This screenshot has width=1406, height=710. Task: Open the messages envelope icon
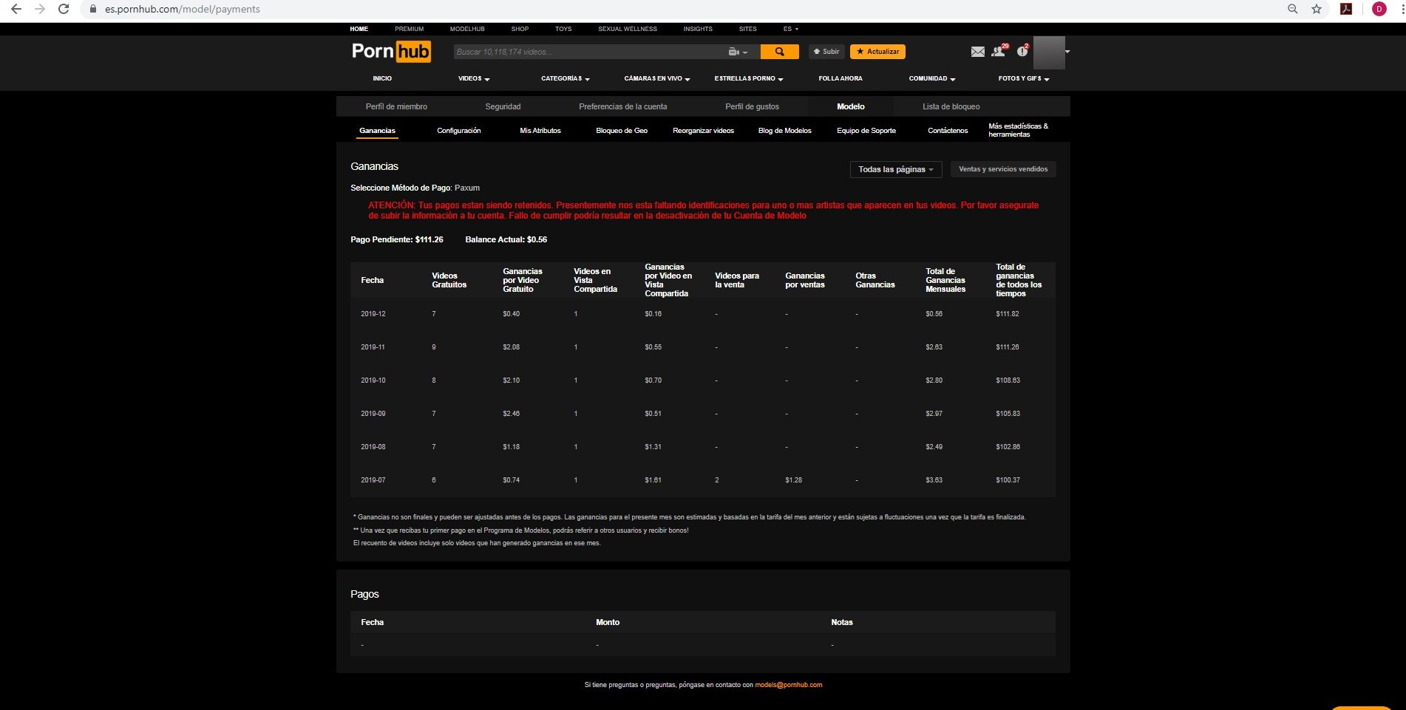[977, 52]
